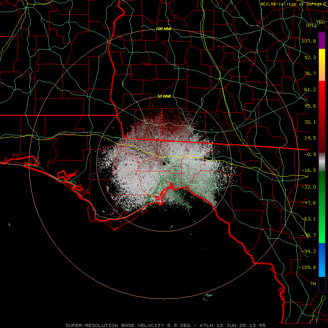Click the KTLH timestamp 12 JUN 25 13:55
The height and width of the screenshot is (328, 328).
coord(233,325)
